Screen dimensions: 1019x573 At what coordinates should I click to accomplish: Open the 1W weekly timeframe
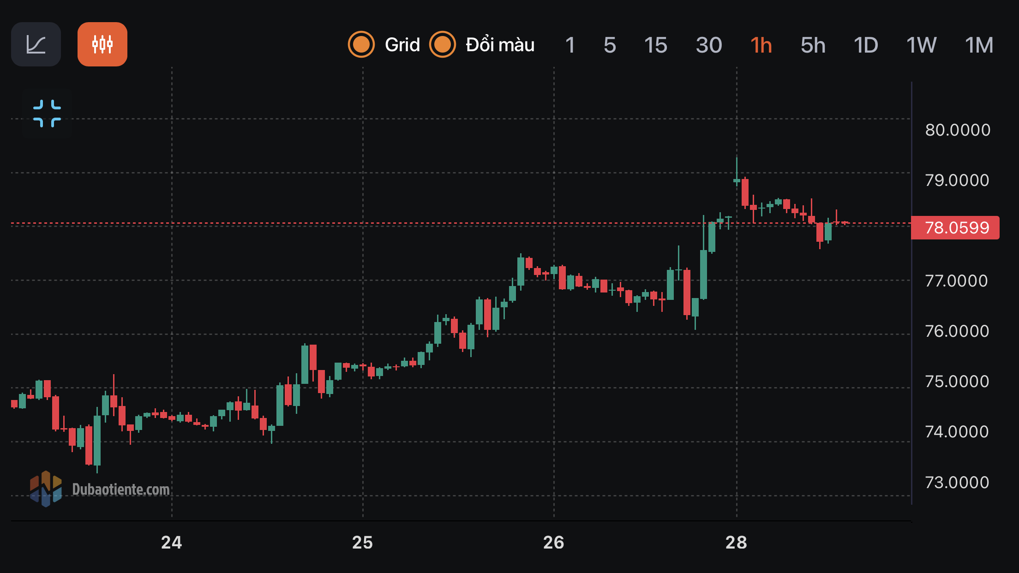(921, 45)
